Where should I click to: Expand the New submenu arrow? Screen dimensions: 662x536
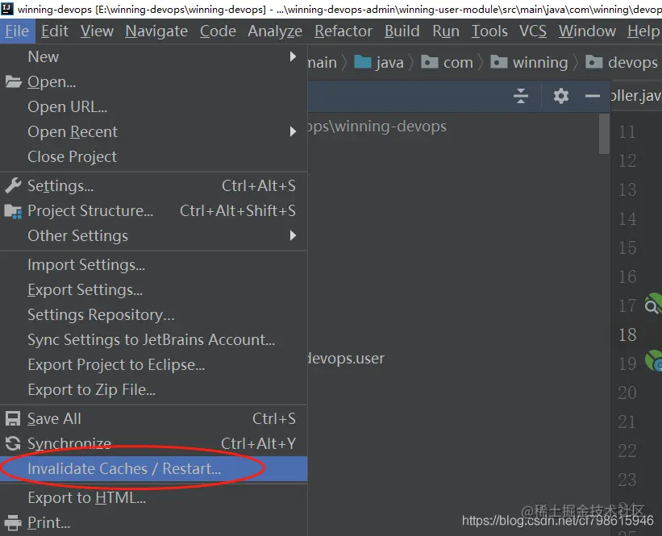point(293,56)
